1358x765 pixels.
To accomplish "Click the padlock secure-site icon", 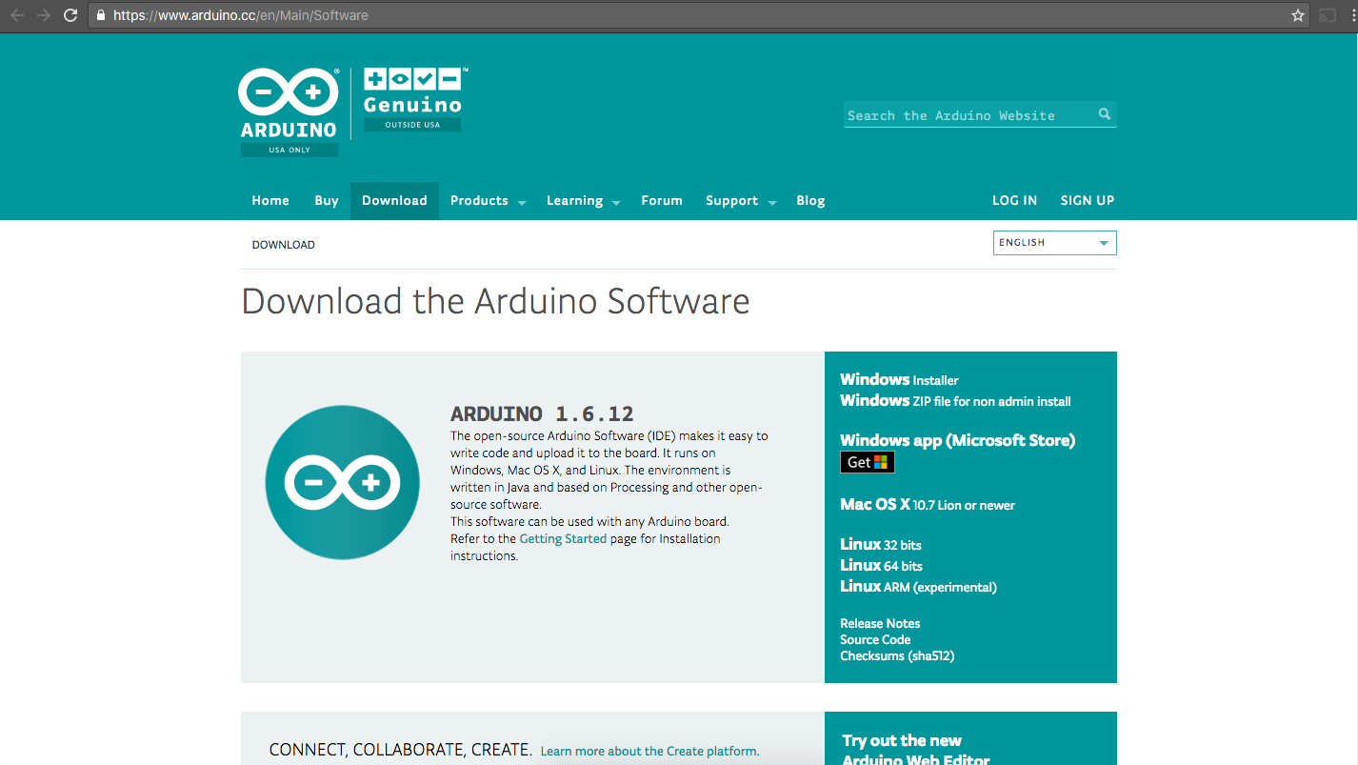I will point(101,15).
